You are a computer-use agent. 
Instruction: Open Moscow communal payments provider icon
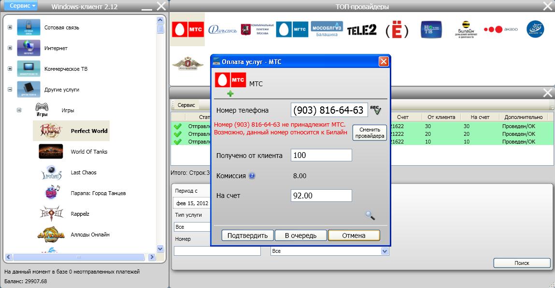coord(257,29)
